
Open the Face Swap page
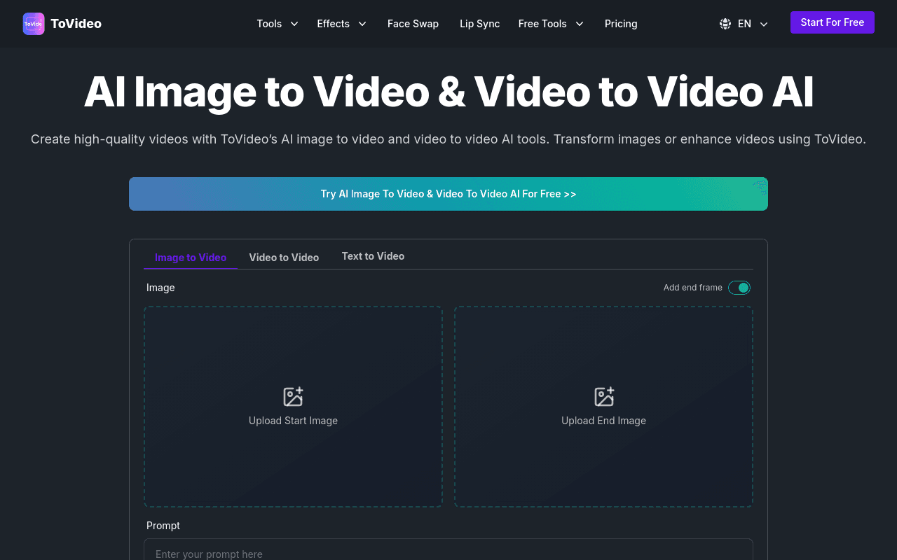click(413, 24)
